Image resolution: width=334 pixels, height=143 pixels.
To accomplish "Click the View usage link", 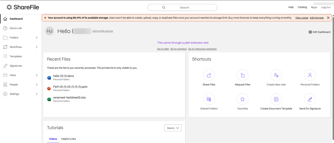I will (x=302, y=18).
